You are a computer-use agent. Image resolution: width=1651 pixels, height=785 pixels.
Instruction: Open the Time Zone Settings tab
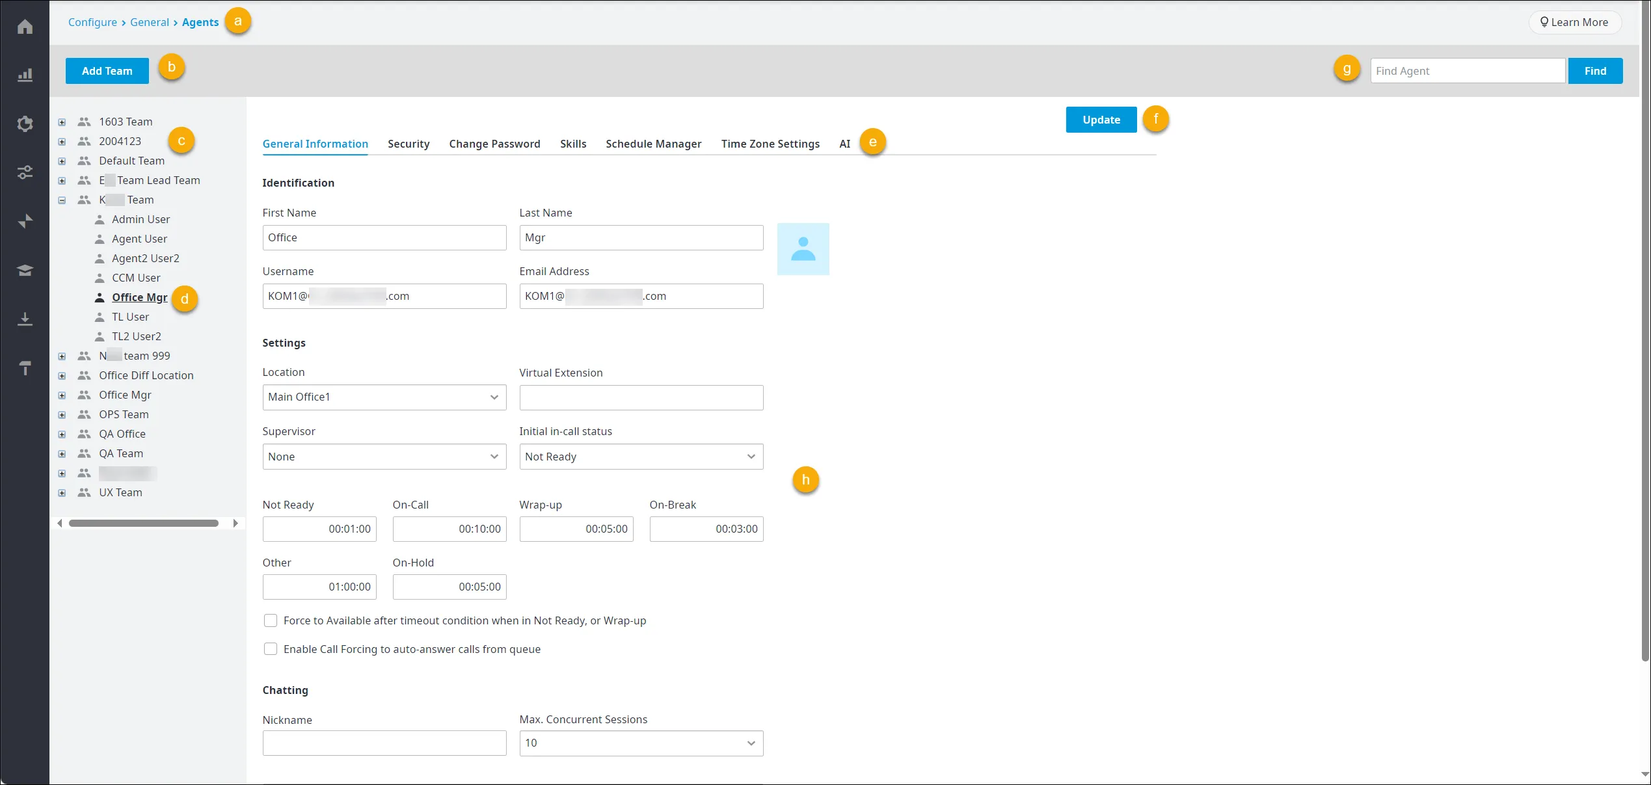(770, 144)
